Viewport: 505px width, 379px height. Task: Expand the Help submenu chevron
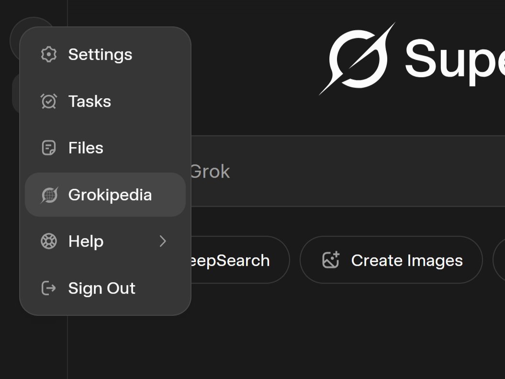163,241
